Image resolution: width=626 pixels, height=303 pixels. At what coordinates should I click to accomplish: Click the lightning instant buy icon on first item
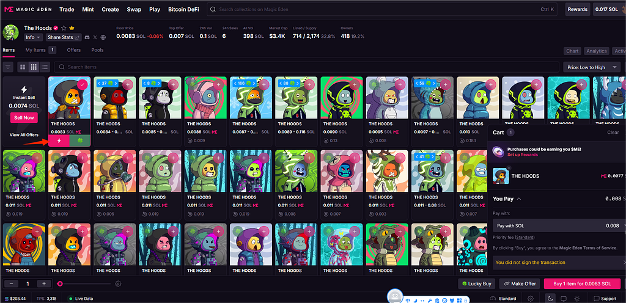[59, 140]
